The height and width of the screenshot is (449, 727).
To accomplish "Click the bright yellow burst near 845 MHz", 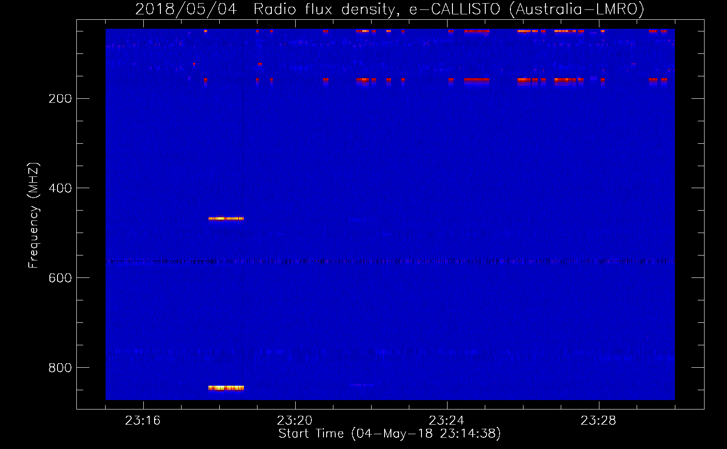I will [x=226, y=388].
